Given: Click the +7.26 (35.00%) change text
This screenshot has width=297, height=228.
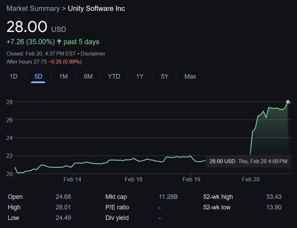Looking at the screenshot, I should point(31,42).
